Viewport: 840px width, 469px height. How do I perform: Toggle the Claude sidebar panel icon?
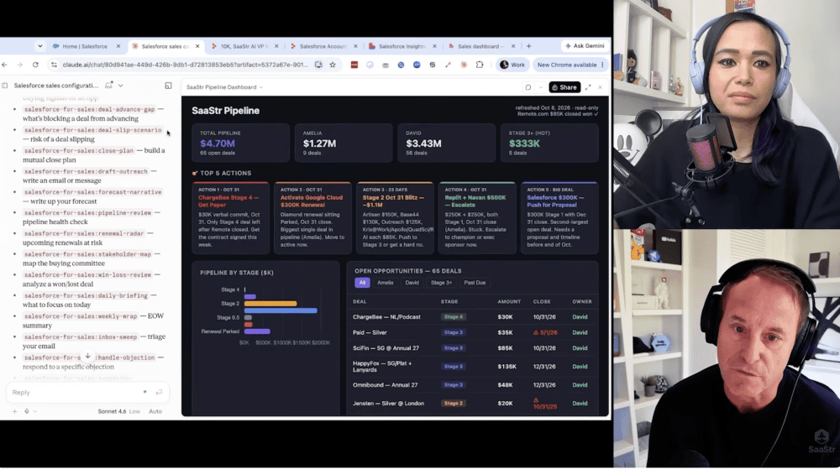(5, 86)
